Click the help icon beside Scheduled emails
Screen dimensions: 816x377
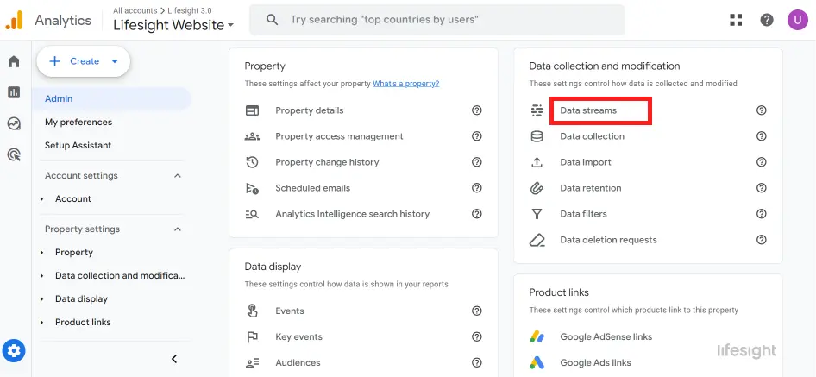477,188
